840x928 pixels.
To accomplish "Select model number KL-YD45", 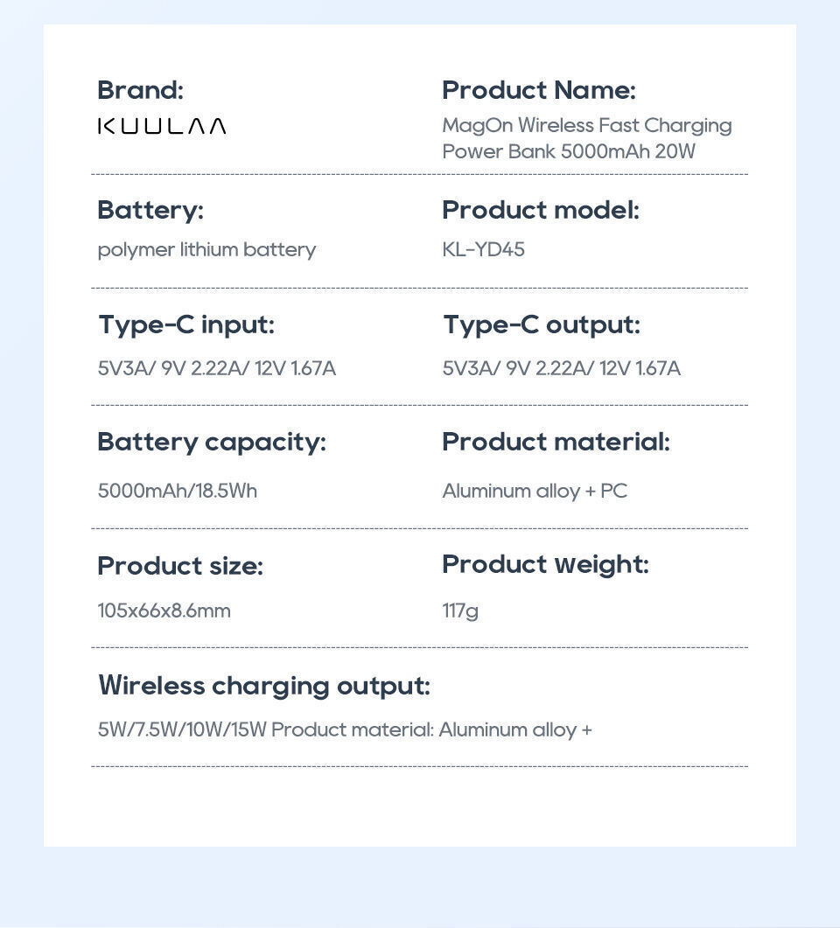I will point(483,249).
